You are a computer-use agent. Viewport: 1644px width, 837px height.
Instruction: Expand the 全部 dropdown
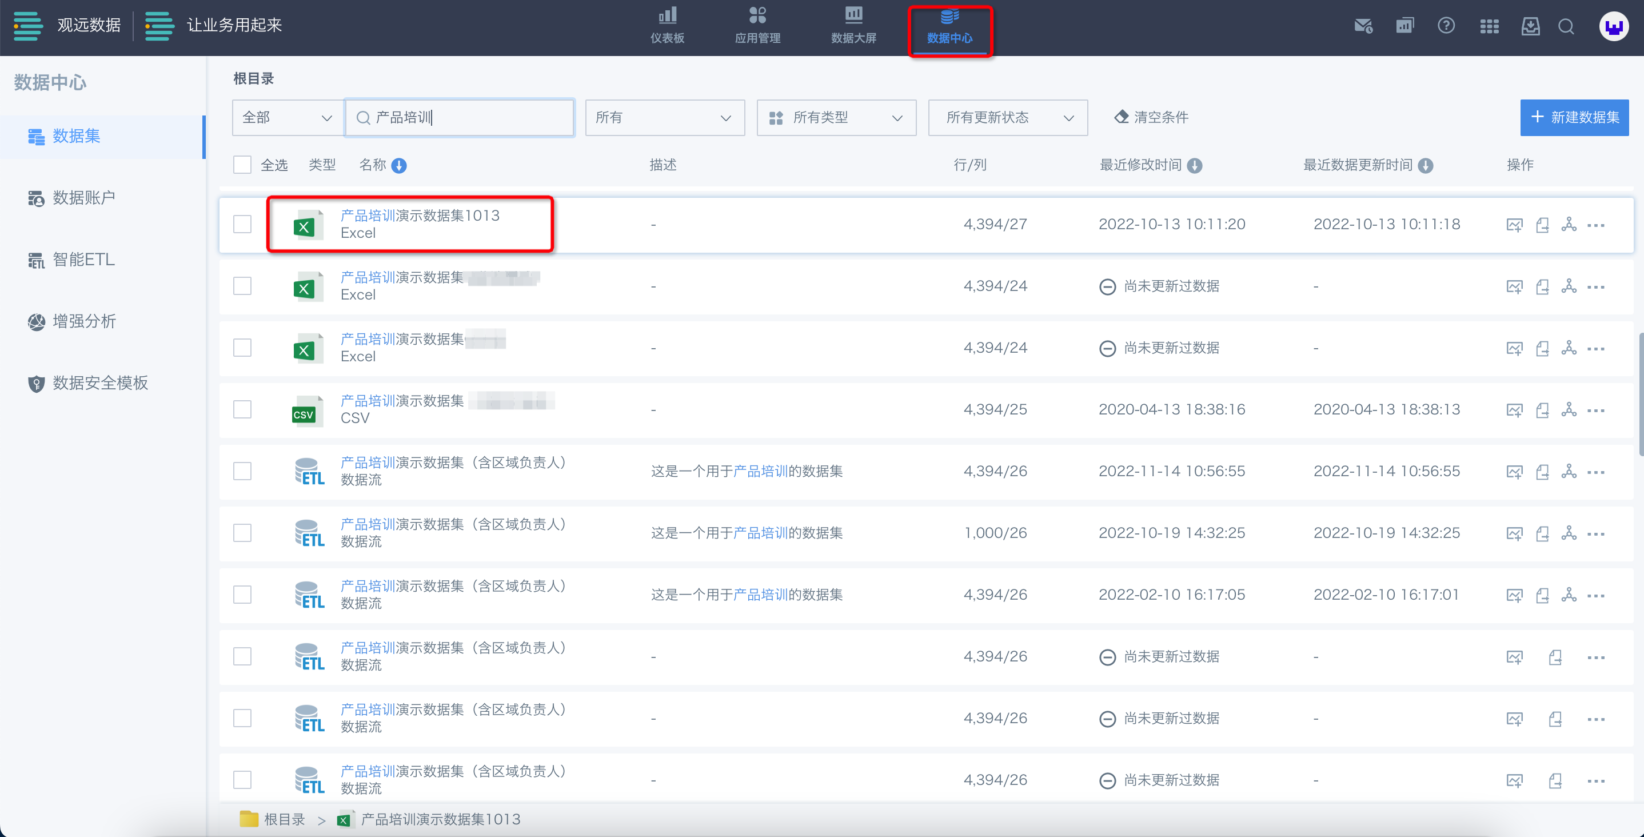coord(287,117)
